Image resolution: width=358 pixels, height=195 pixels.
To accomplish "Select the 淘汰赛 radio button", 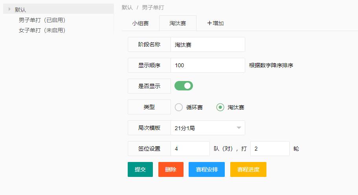I will (220, 107).
